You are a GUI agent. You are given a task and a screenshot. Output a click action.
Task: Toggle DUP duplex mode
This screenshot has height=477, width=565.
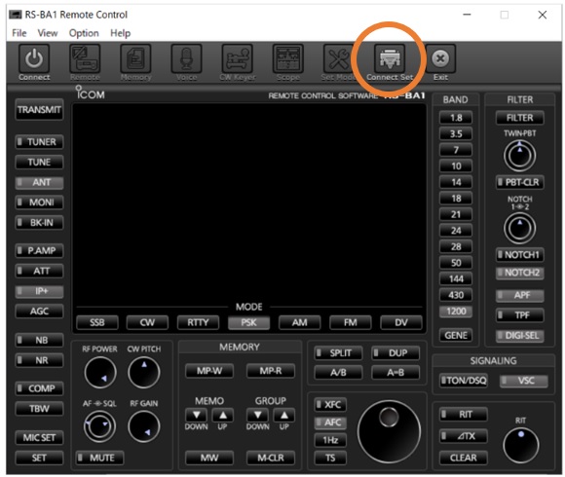[x=395, y=352]
